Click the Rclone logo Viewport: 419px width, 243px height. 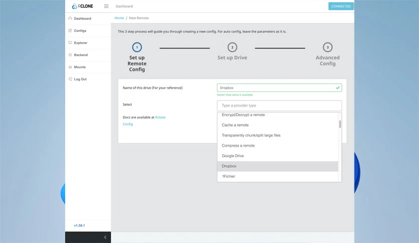pyautogui.click(x=82, y=6)
